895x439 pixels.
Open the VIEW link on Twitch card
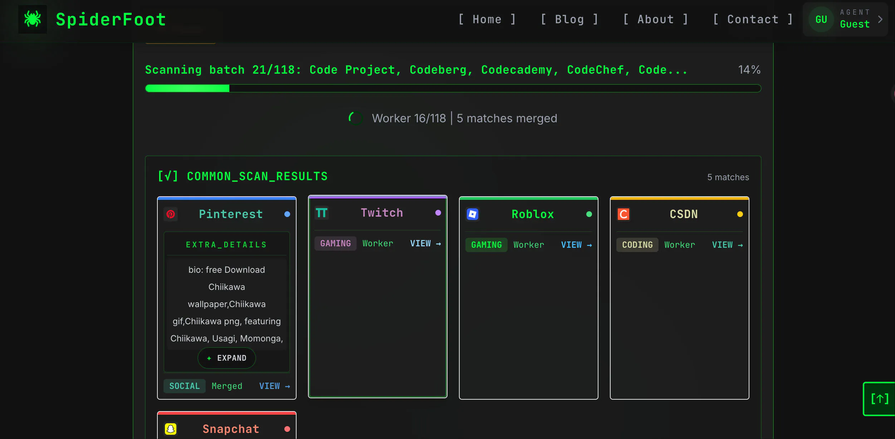(425, 243)
